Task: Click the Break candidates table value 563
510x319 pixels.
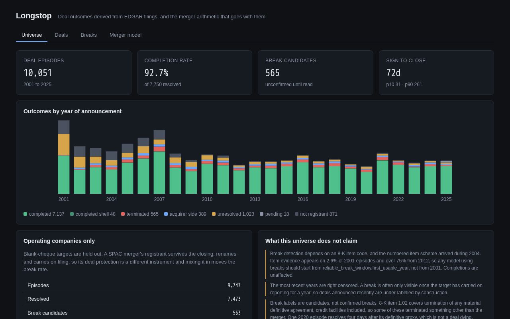Action: [237, 313]
